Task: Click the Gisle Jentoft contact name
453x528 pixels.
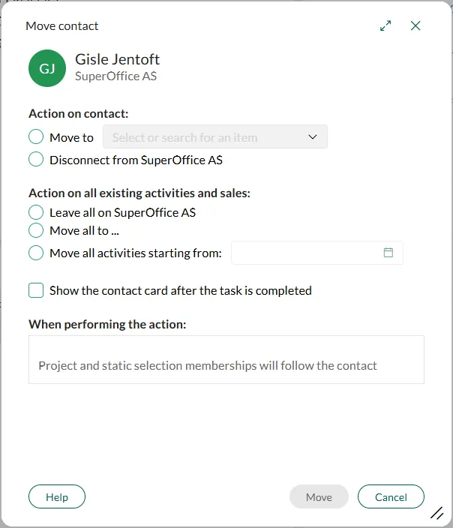Action: pos(118,59)
